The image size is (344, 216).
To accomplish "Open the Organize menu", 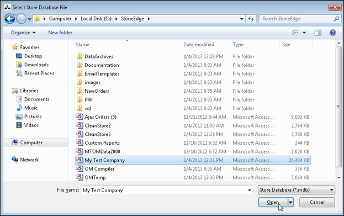I will [x=23, y=33].
